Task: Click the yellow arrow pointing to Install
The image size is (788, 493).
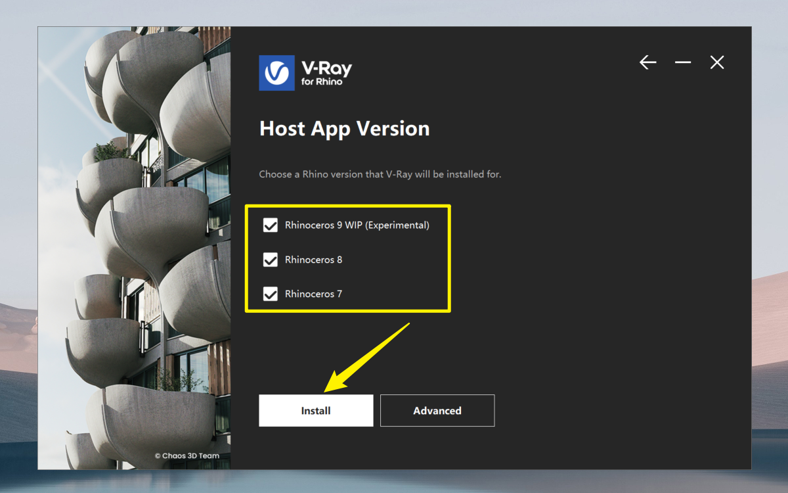Action: pos(371,355)
